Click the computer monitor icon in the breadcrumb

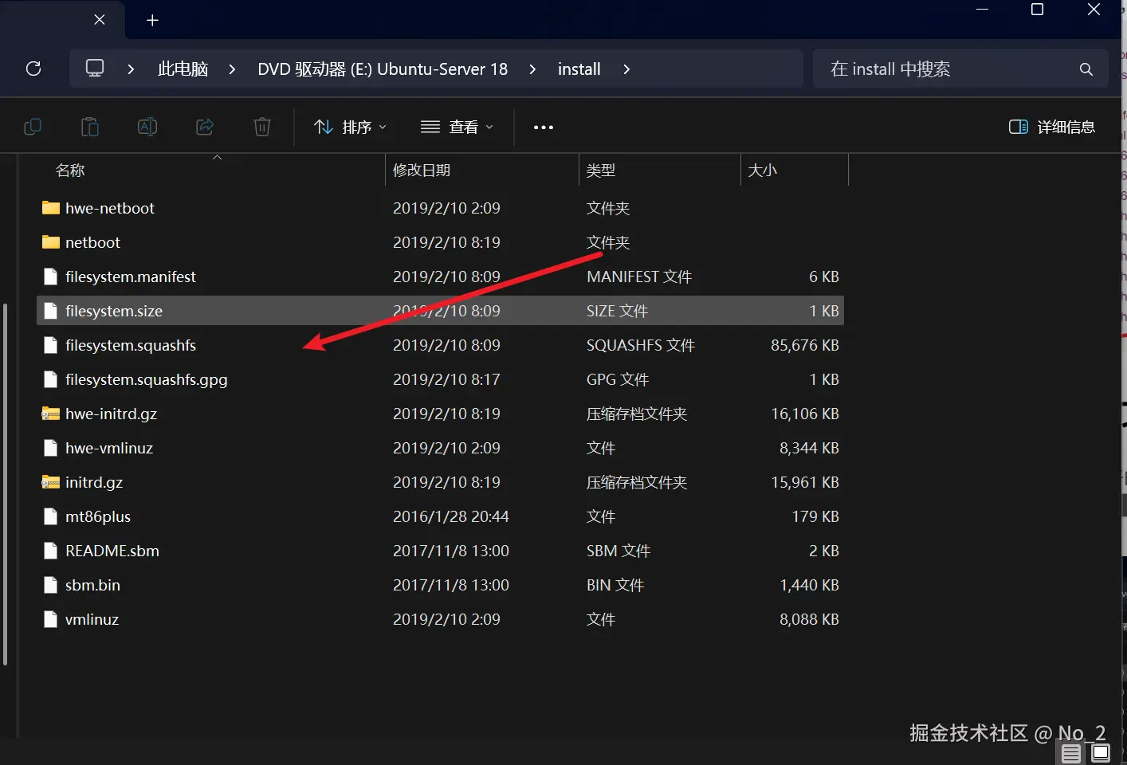(95, 69)
